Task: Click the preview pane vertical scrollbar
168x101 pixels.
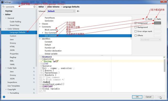Action: 165,65
